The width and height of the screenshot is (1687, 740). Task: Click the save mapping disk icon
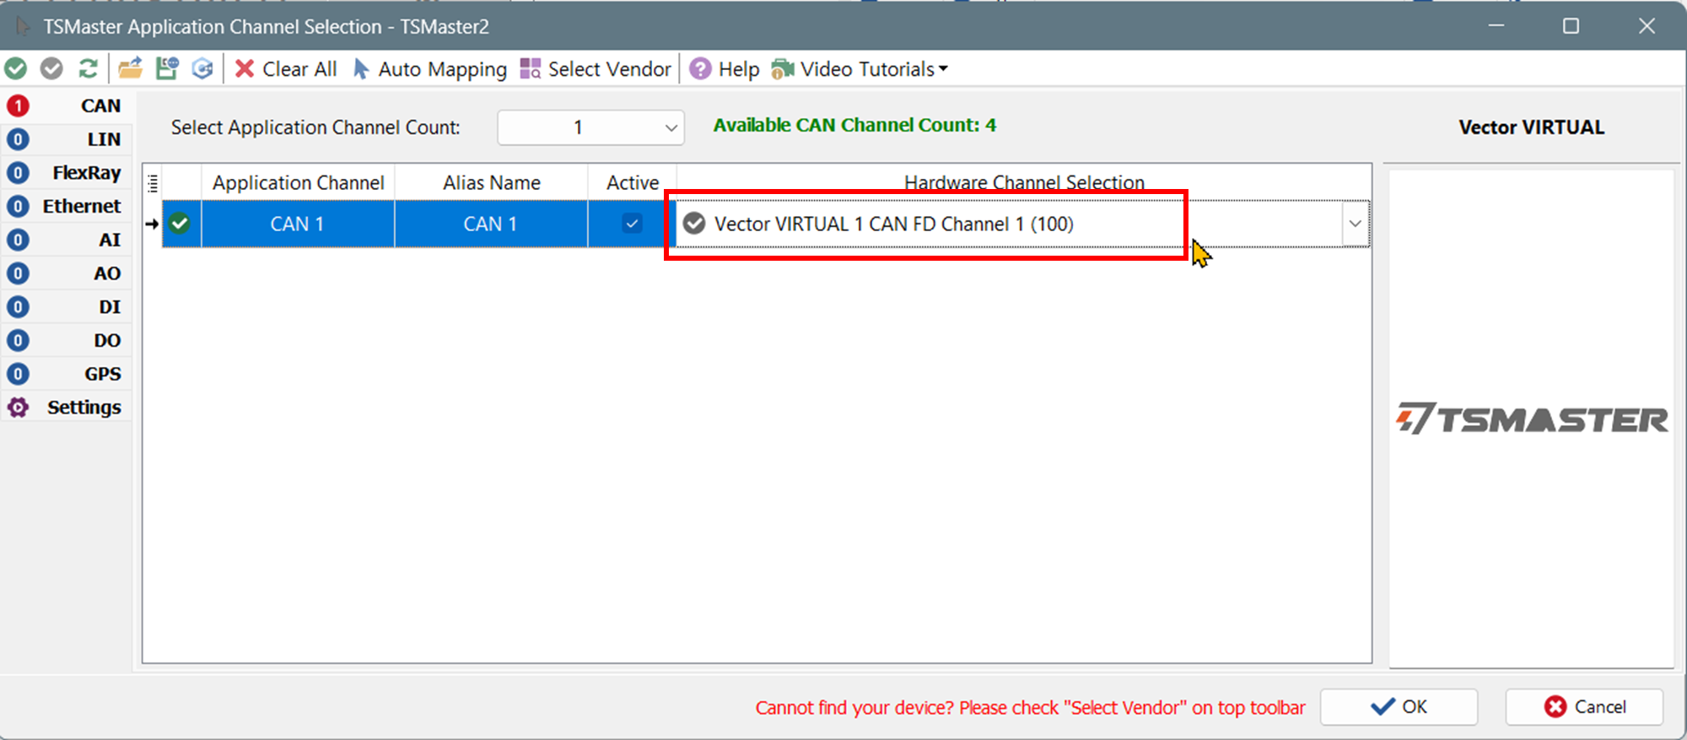[167, 68]
